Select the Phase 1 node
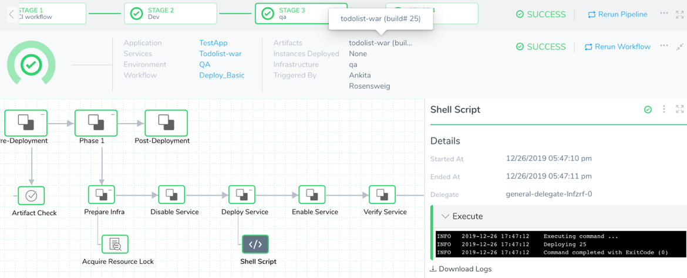Screen dimensions: 687x278 click(96, 122)
